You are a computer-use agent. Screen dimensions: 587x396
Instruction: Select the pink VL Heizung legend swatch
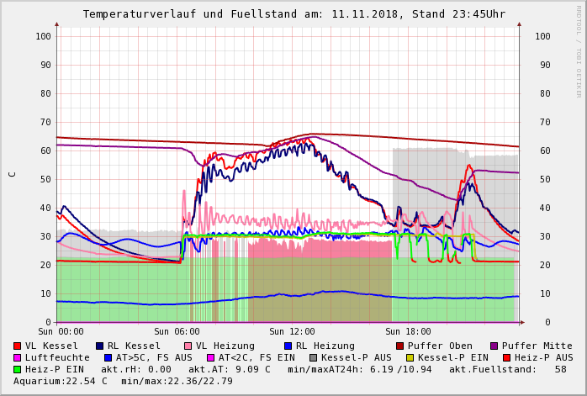coord(188,346)
